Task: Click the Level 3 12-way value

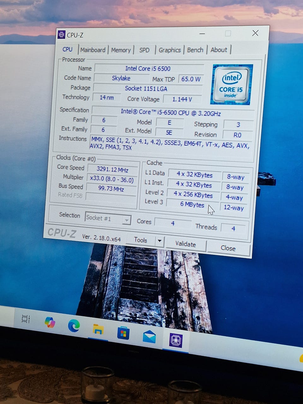Action: [234, 207]
